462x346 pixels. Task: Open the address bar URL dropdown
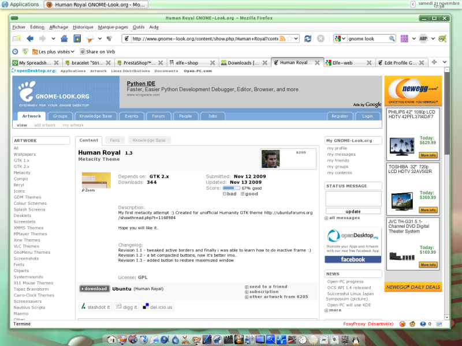click(296, 39)
